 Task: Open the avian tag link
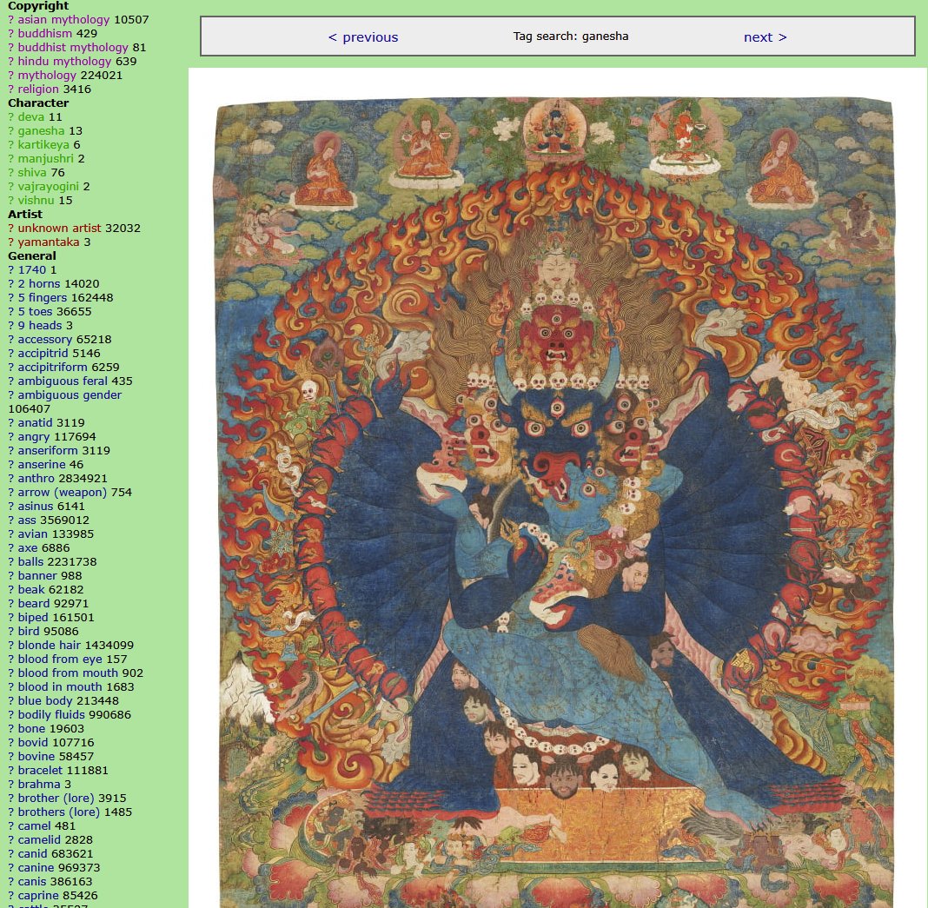pyautogui.click(x=32, y=534)
